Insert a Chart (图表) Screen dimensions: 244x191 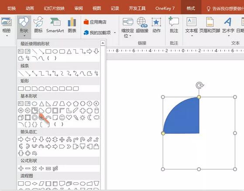point(72,24)
